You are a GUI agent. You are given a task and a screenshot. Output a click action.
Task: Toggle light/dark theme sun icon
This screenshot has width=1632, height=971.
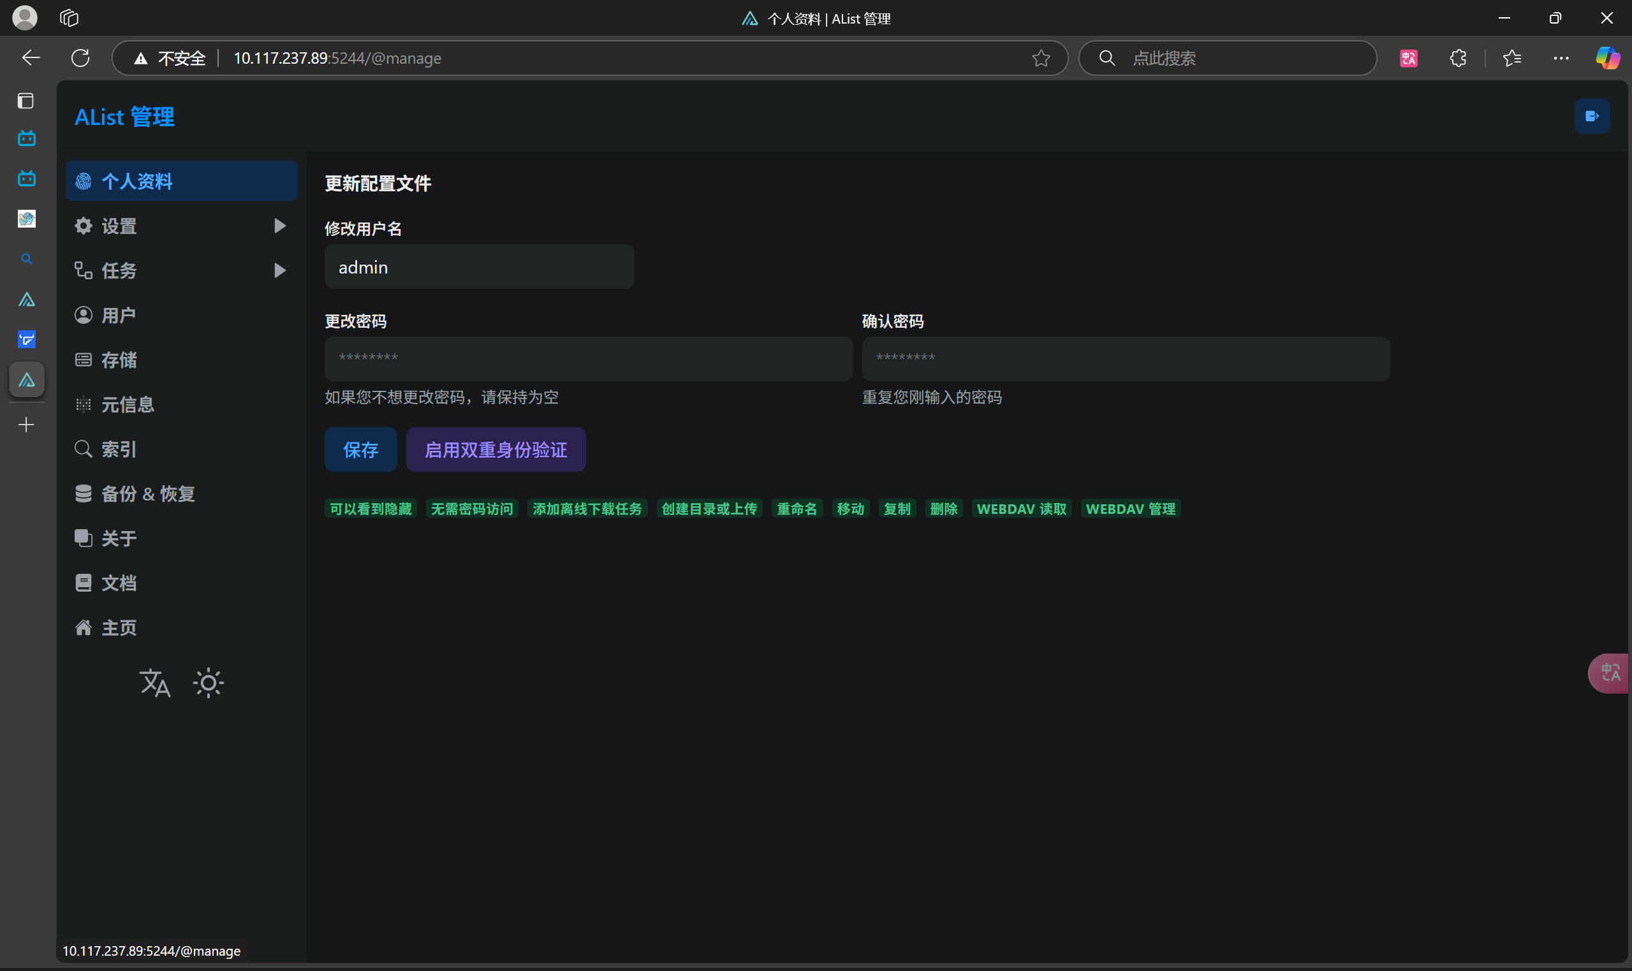[208, 683]
